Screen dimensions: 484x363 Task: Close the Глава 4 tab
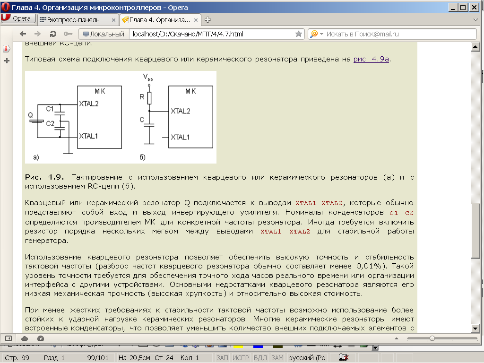click(196, 20)
